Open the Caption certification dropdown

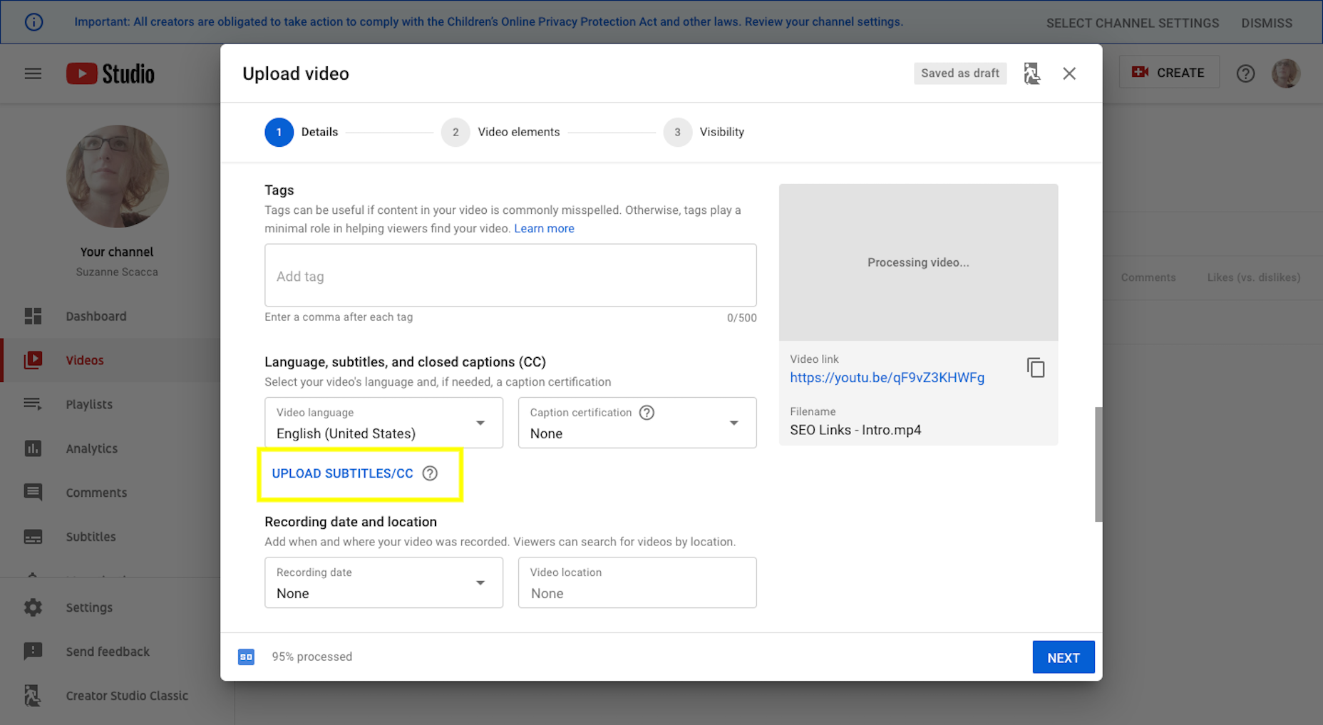(x=637, y=423)
